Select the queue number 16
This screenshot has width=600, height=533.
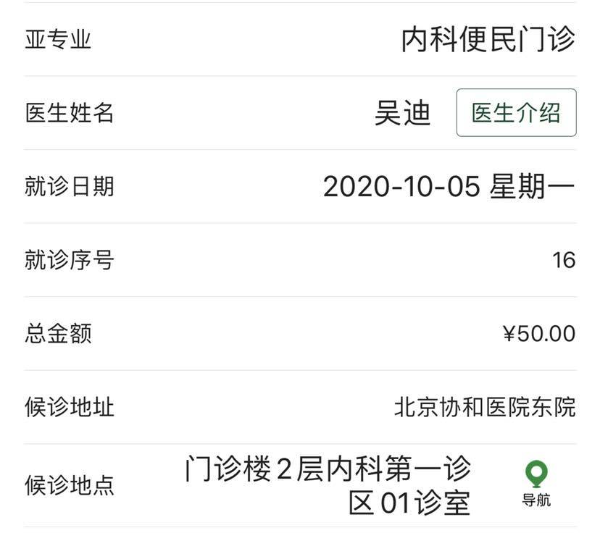click(564, 260)
